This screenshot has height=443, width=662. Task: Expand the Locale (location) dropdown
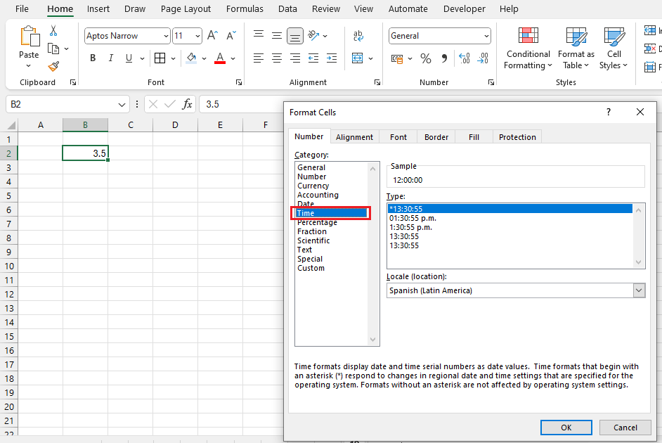(x=638, y=290)
